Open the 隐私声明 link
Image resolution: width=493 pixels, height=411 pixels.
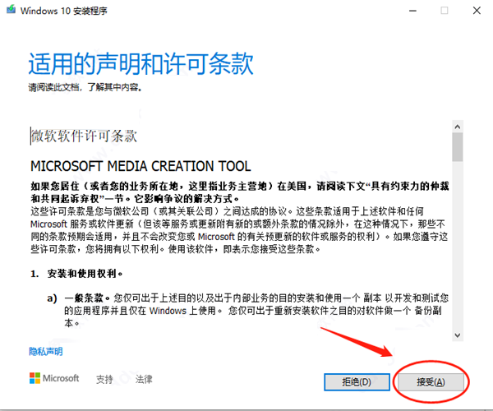point(46,351)
